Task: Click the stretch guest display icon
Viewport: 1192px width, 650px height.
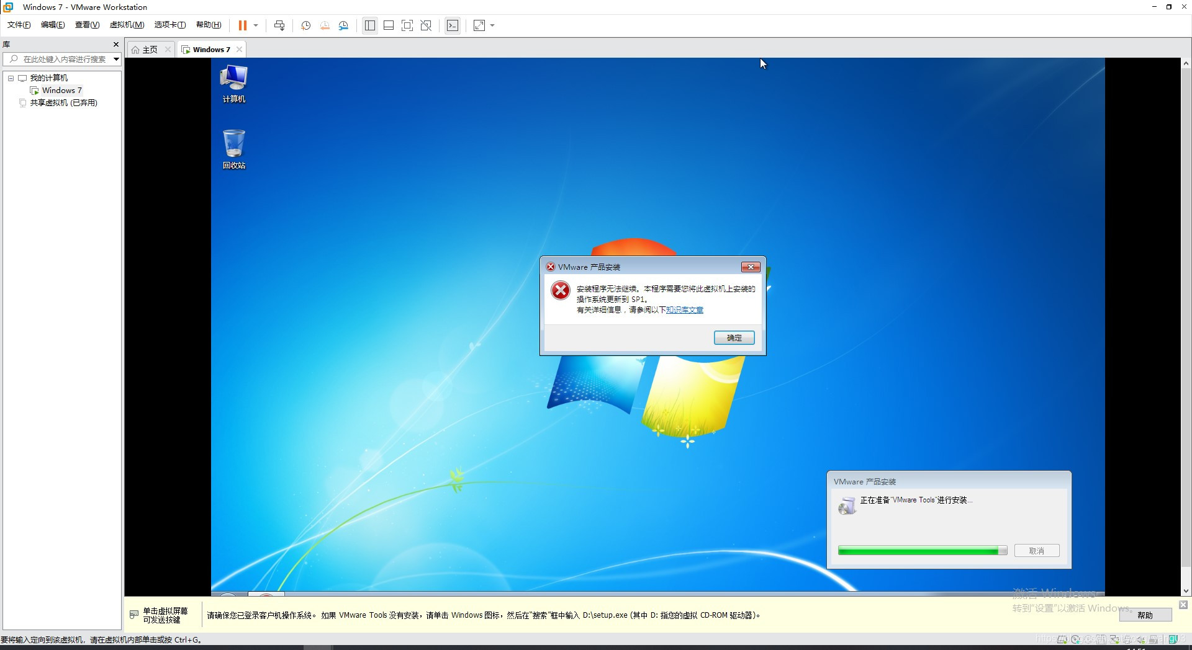Action: coord(479,25)
